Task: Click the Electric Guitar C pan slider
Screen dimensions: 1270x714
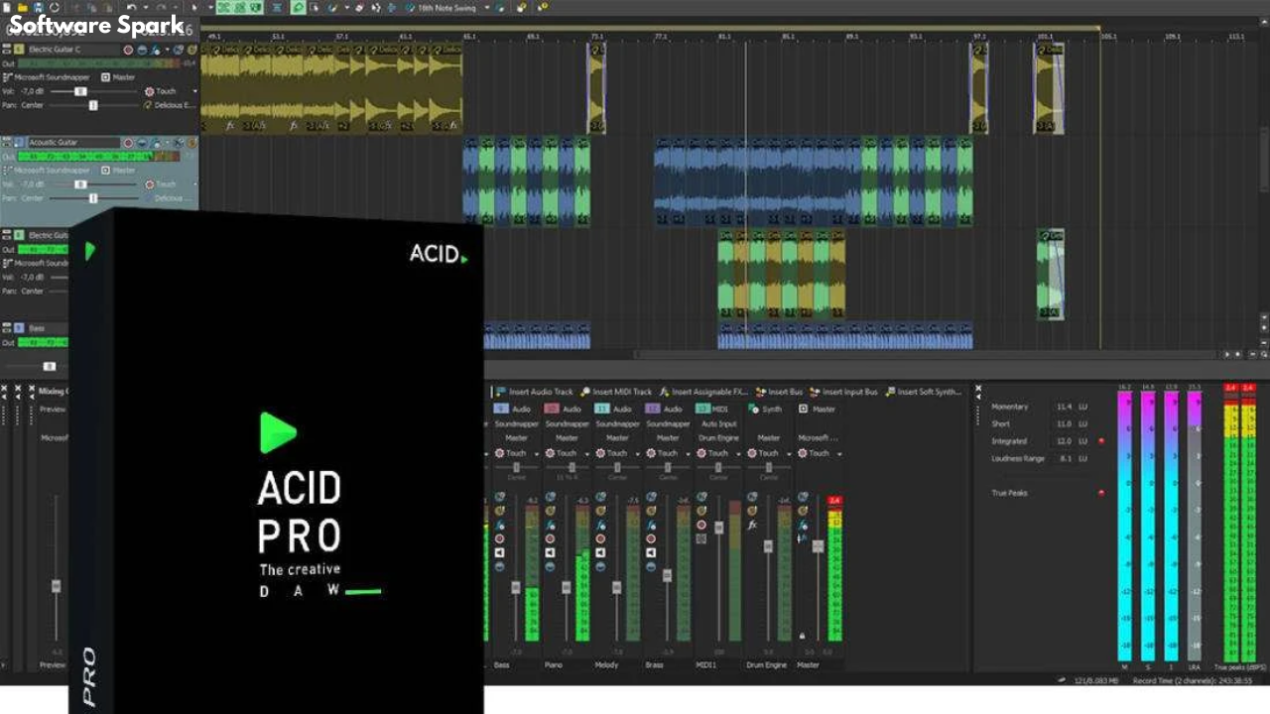Action: pyautogui.click(x=94, y=104)
